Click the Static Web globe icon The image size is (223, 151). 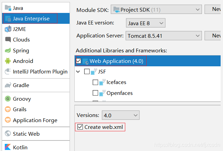click(x=8, y=134)
